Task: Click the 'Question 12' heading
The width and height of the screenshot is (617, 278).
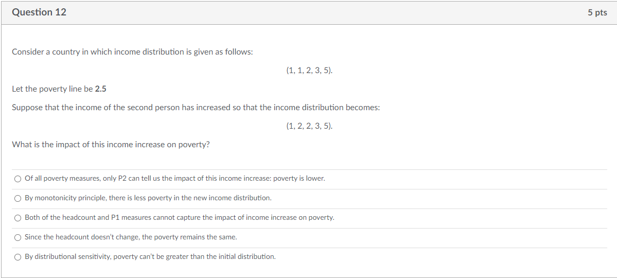Action: [39, 12]
